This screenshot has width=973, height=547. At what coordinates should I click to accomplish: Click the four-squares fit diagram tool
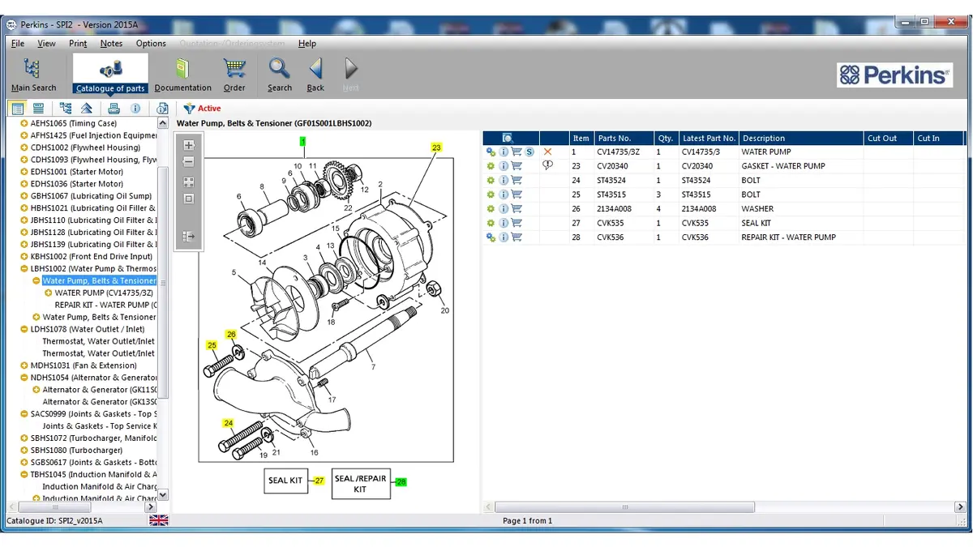189,182
